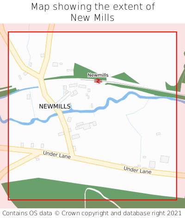Click the large square building near Under Lane
185x218 pixels.
pyautogui.click(x=165, y=159)
